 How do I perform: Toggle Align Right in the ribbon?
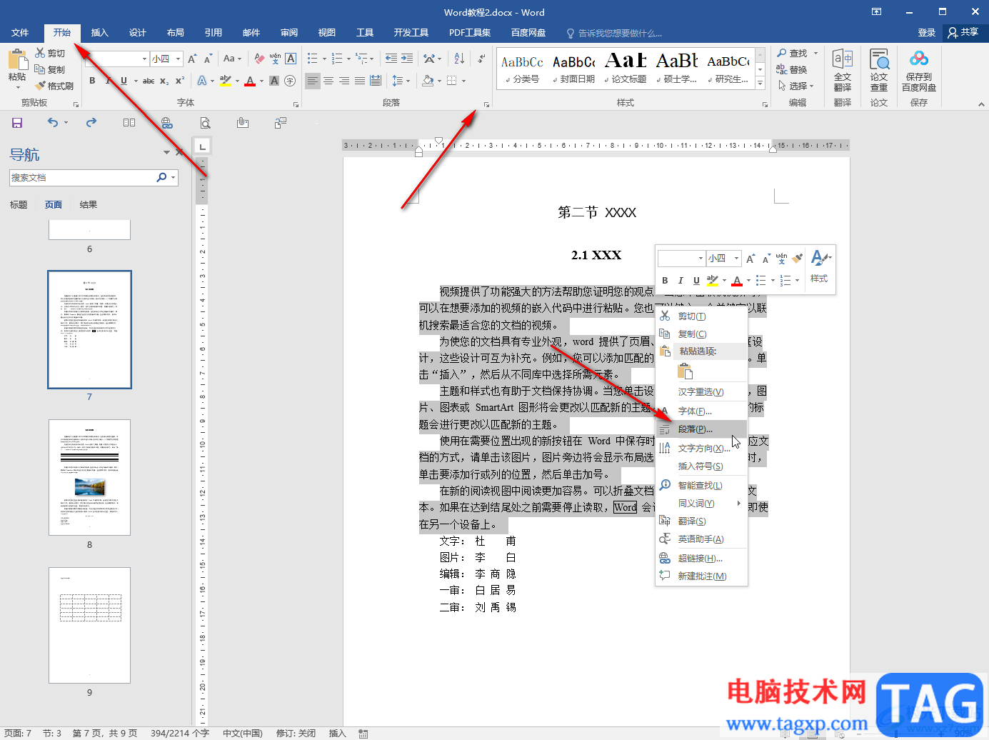coord(344,81)
